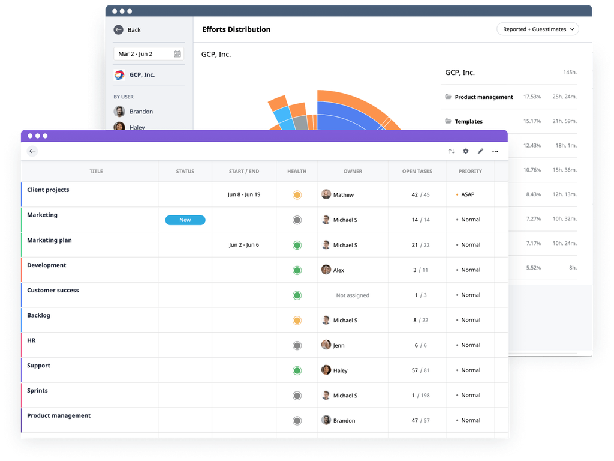The height and width of the screenshot is (461, 614).
Task: Click the orange health indicator for Backlog
Action: coord(297,321)
